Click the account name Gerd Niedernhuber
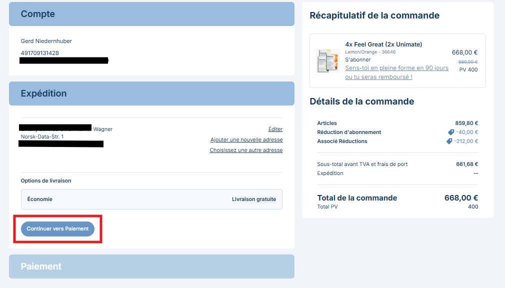505x288 pixels. tap(46, 41)
